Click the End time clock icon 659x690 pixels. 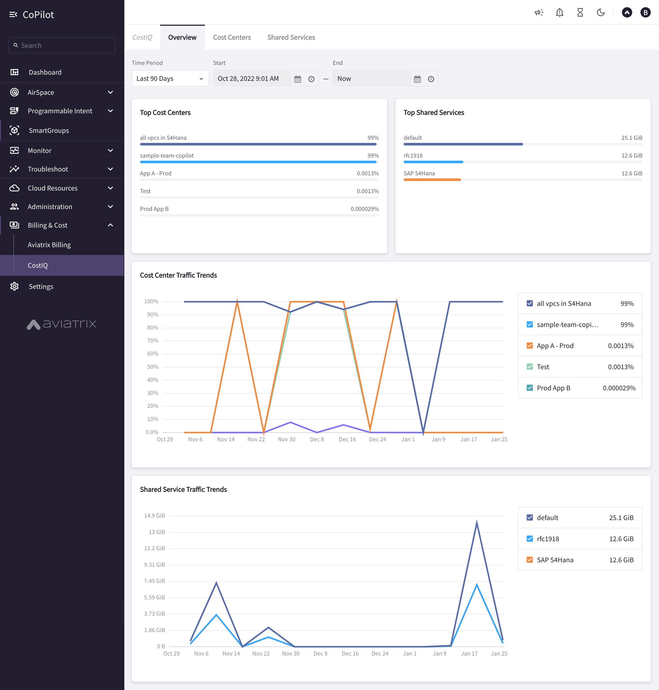pyautogui.click(x=431, y=79)
